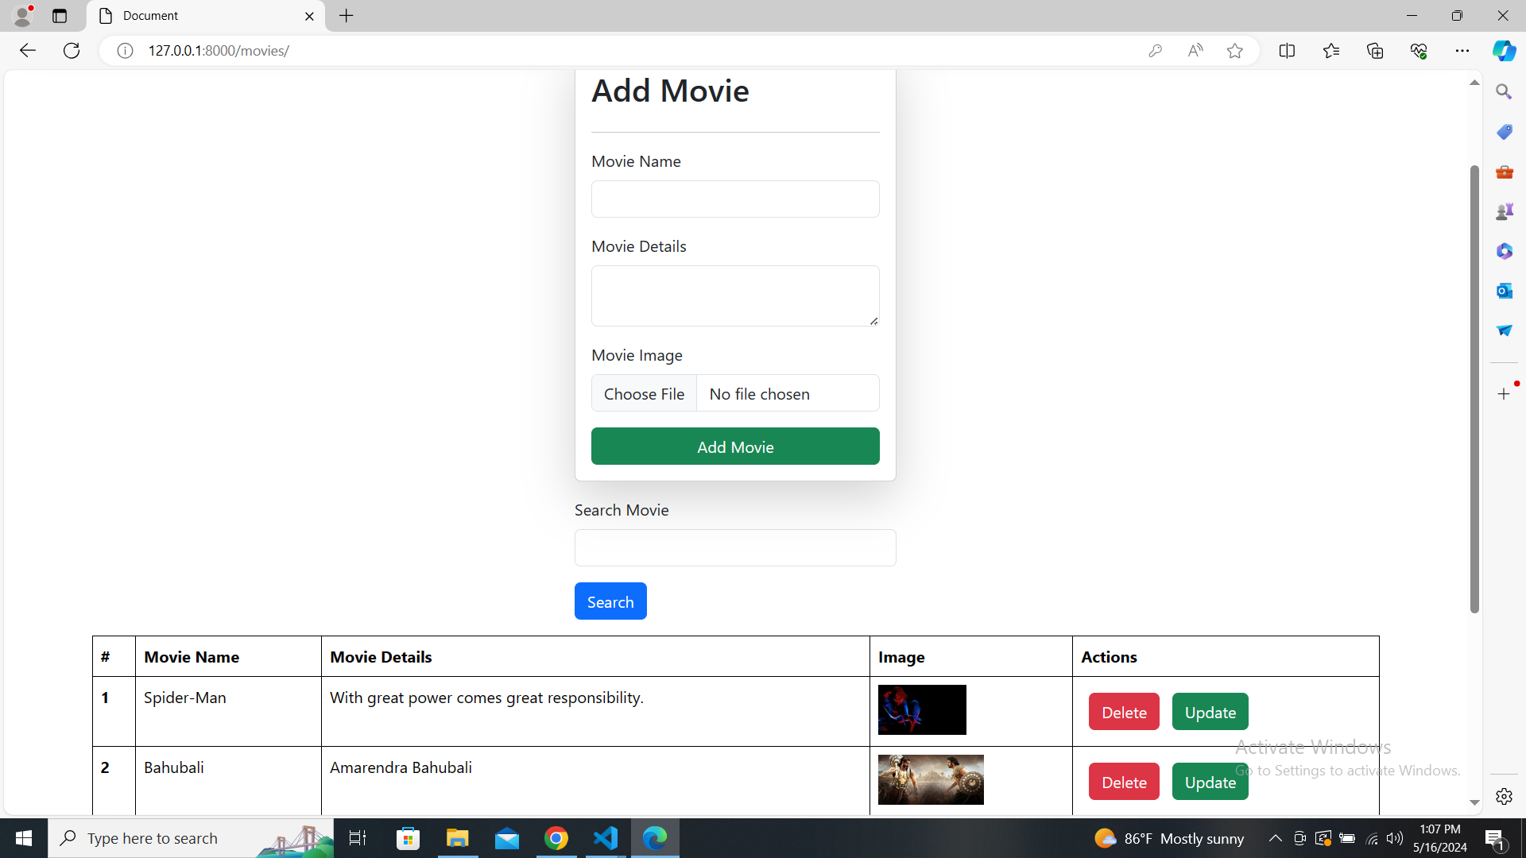This screenshot has width=1526, height=858.
Task: Add this page to favorites
Action: point(1234,50)
